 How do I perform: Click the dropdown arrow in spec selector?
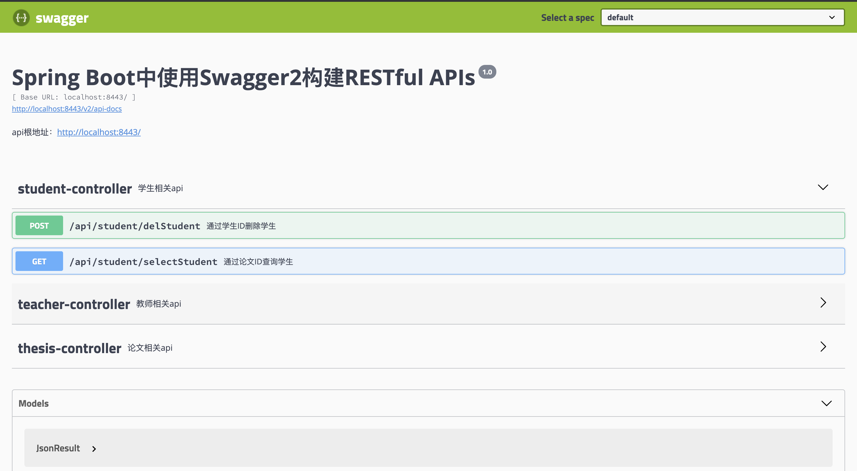coord(832,17)
